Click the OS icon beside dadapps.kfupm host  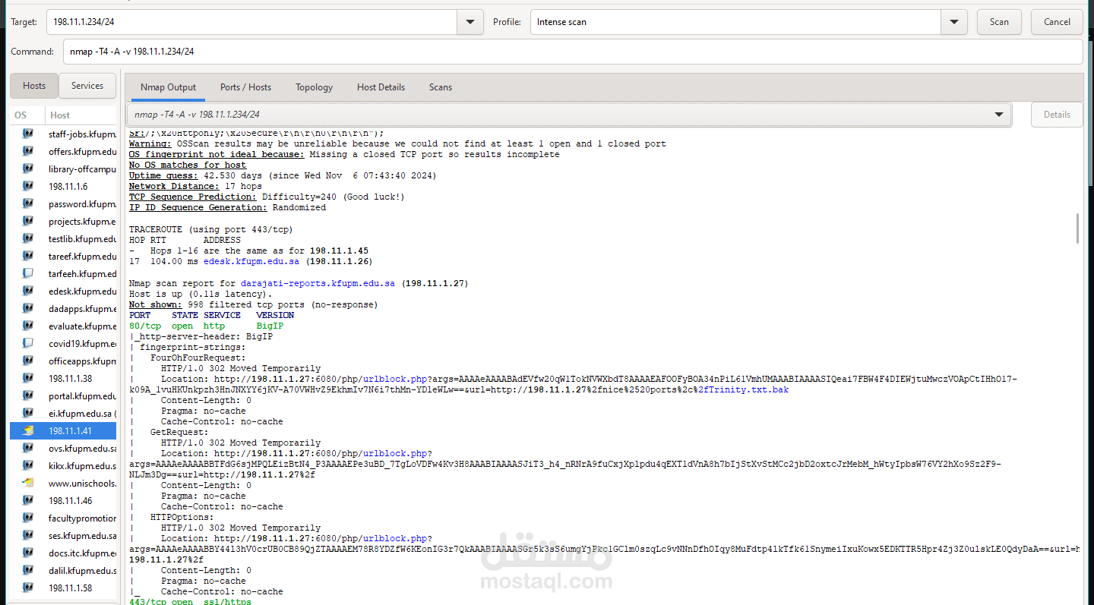28,308
